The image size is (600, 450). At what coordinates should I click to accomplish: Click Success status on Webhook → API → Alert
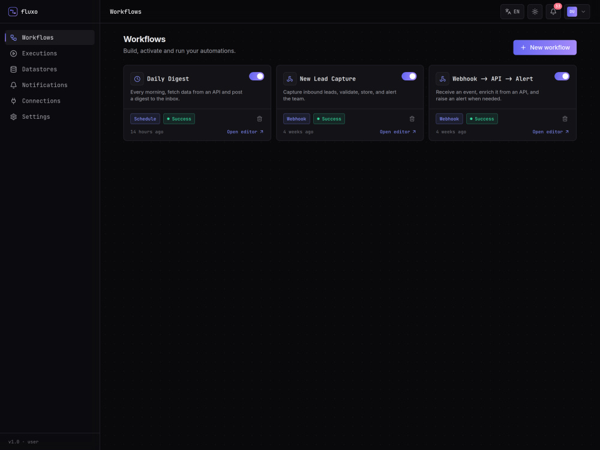482,119
